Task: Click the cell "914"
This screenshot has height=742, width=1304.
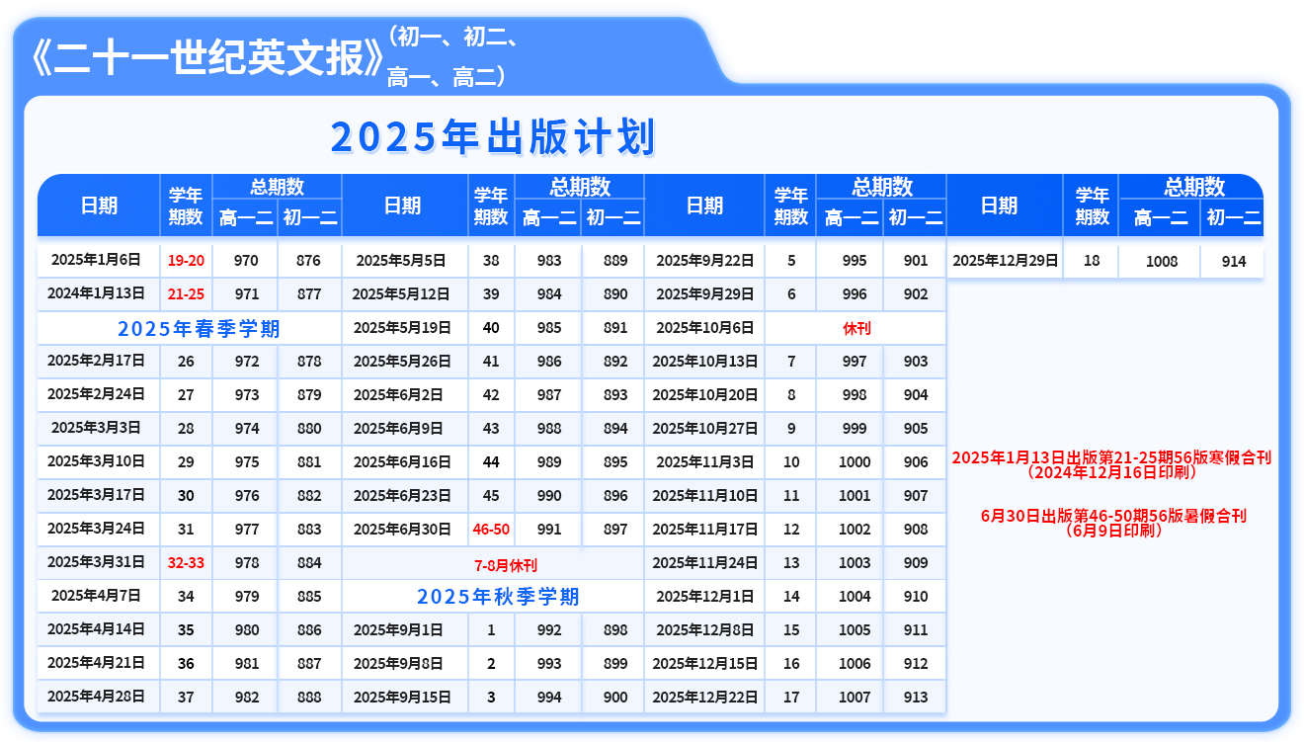Action: pos(1233,262)
